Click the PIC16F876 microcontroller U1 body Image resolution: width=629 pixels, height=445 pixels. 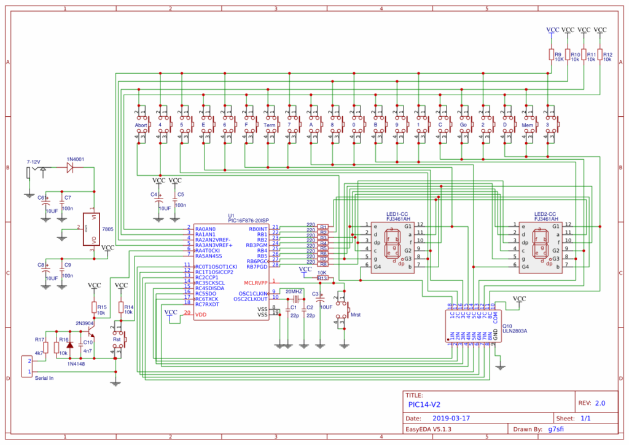231,271
